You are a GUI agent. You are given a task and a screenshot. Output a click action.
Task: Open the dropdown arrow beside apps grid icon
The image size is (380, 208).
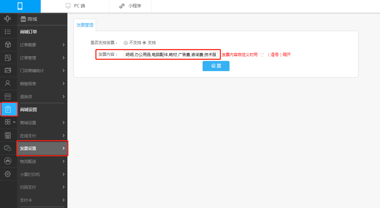(x=14, y=122)
